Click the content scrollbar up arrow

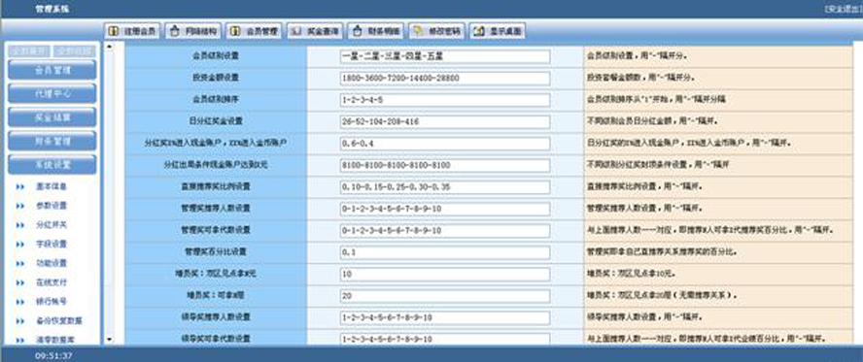coord(109,47)
